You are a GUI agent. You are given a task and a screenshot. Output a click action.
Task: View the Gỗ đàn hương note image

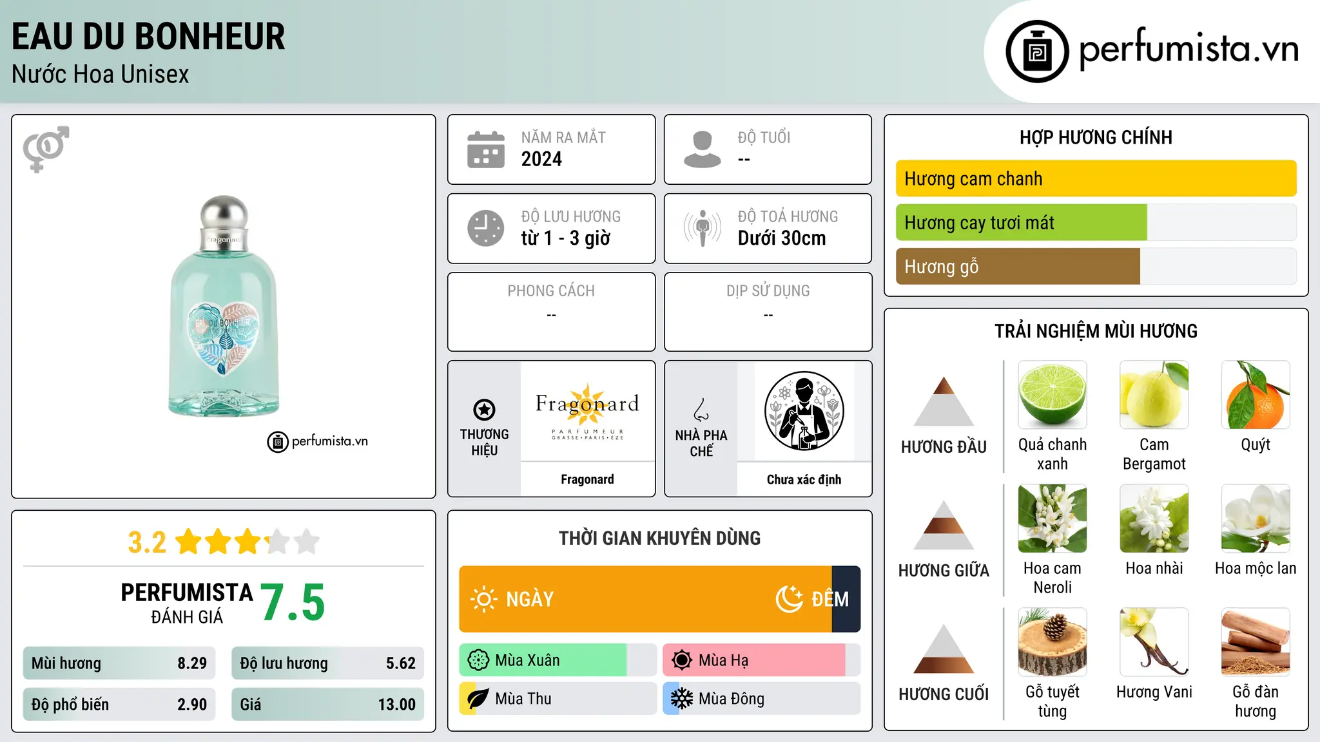pos(1256,642)
